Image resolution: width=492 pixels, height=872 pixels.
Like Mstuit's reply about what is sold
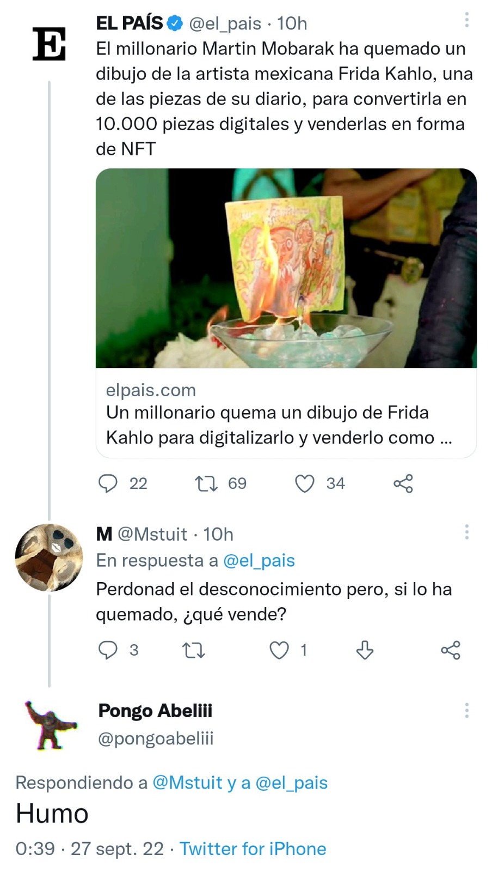tap(279, 650)
